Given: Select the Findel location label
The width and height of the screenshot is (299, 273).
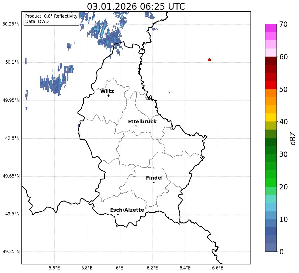Looking at the screenshot, I should [x=154, y=178].
